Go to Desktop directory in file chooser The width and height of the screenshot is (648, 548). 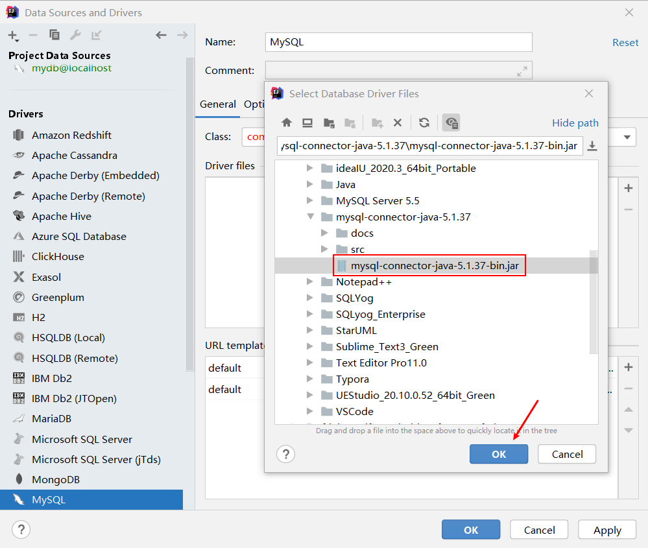pyautogui.click(x=307, y=123)
